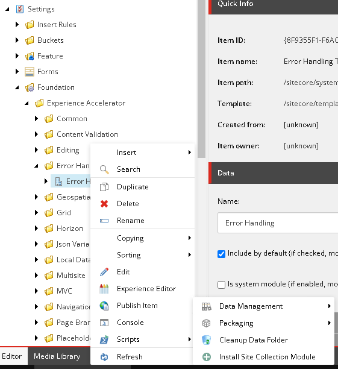Switch to the Media Library tab

57,356
